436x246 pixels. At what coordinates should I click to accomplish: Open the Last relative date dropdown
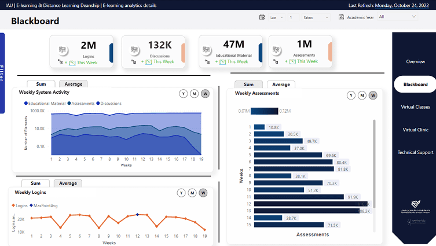(277, 17)
